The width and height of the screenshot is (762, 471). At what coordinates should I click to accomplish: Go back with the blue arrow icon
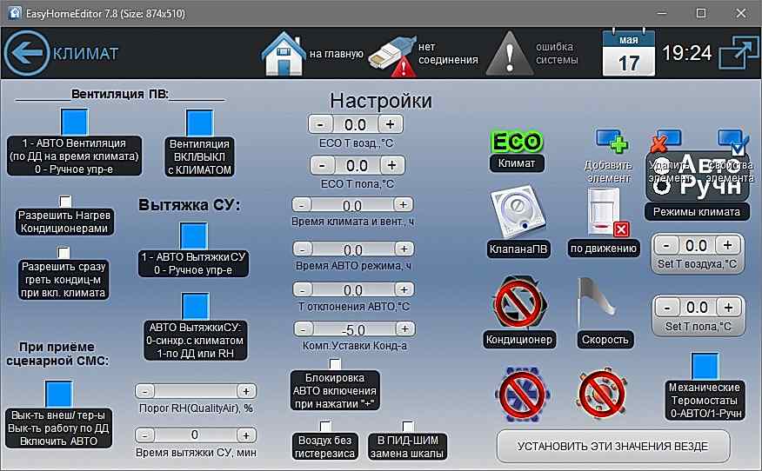[x=27, y=53]
